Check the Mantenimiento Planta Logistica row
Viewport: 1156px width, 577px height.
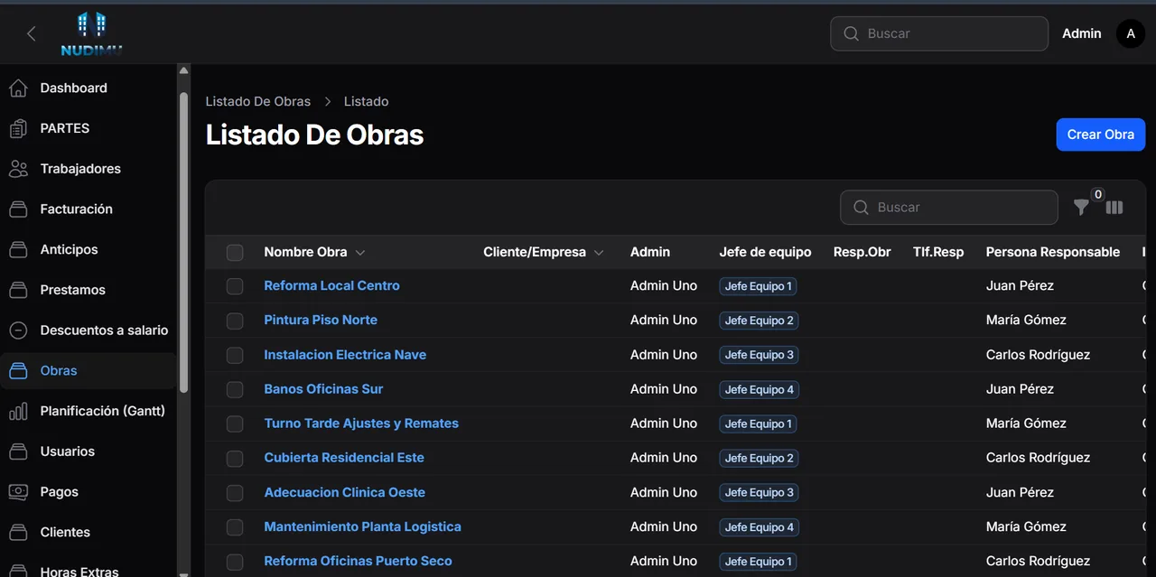tap(235, 527)
